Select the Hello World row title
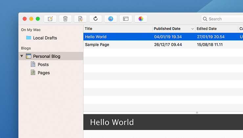Screen dimensions: 243x138 point(96,37)
